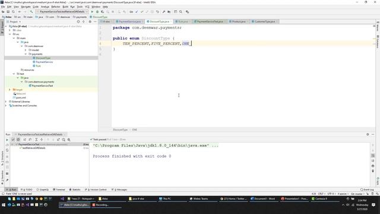This screenshot has height=214, width=380.
Task: Collapse the src folder in project tree
Action: coord(9,34)
